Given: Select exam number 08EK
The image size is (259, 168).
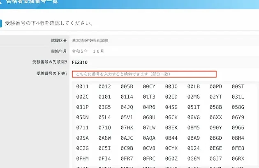Looking at the screenshot, I should 171,128.
